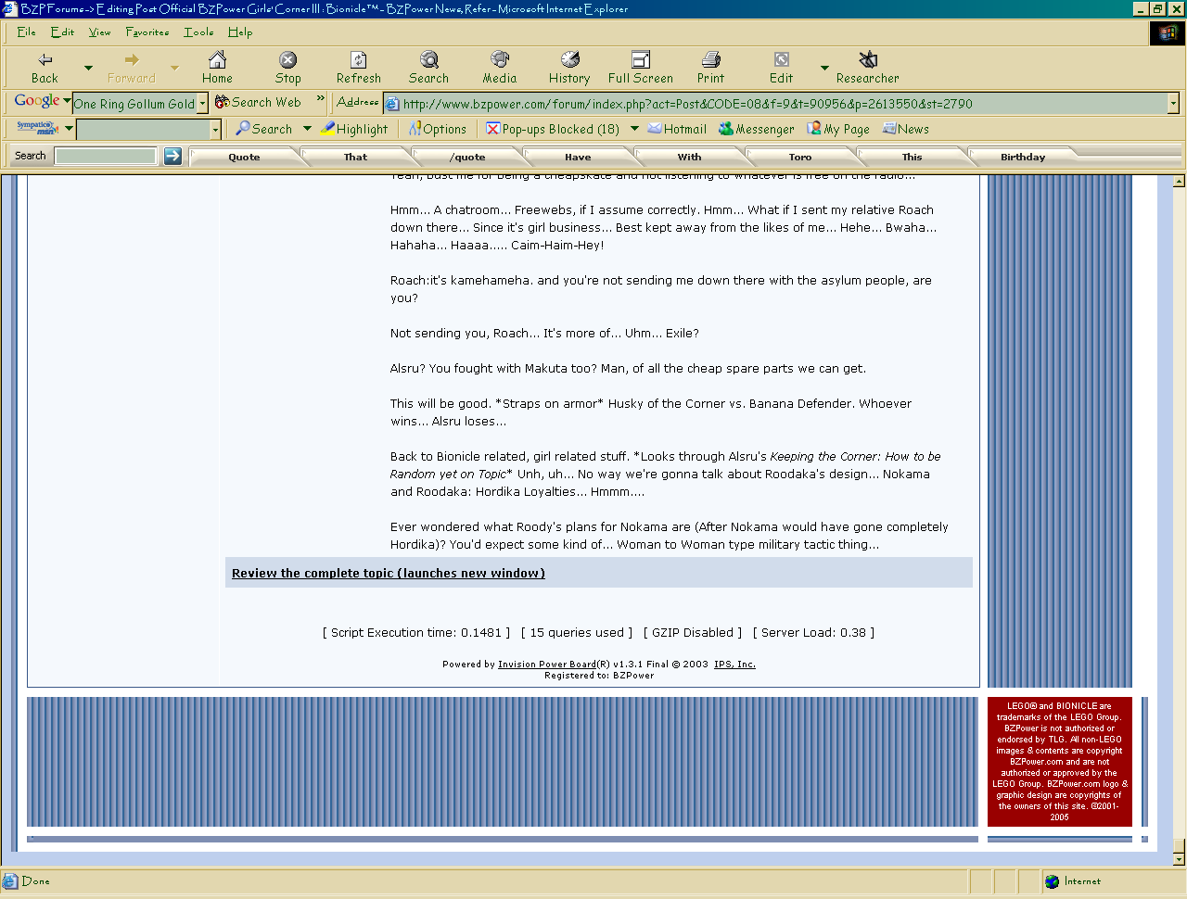This screenshot has width=1187, height=899.
Task: Click the Google toolbar search field
Action: click(x=134, y=104)
